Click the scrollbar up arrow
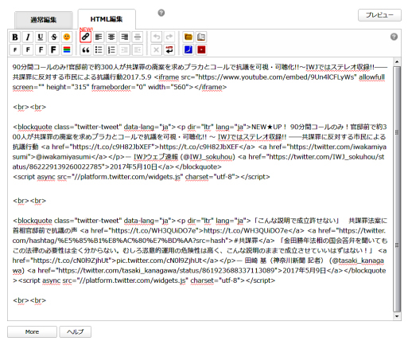 (x=397, y=61)
